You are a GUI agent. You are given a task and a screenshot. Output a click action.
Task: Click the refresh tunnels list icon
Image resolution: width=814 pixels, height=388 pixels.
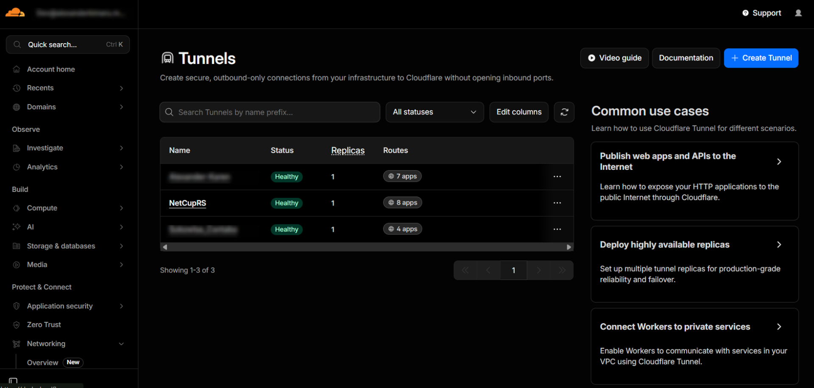click(564, 112)
